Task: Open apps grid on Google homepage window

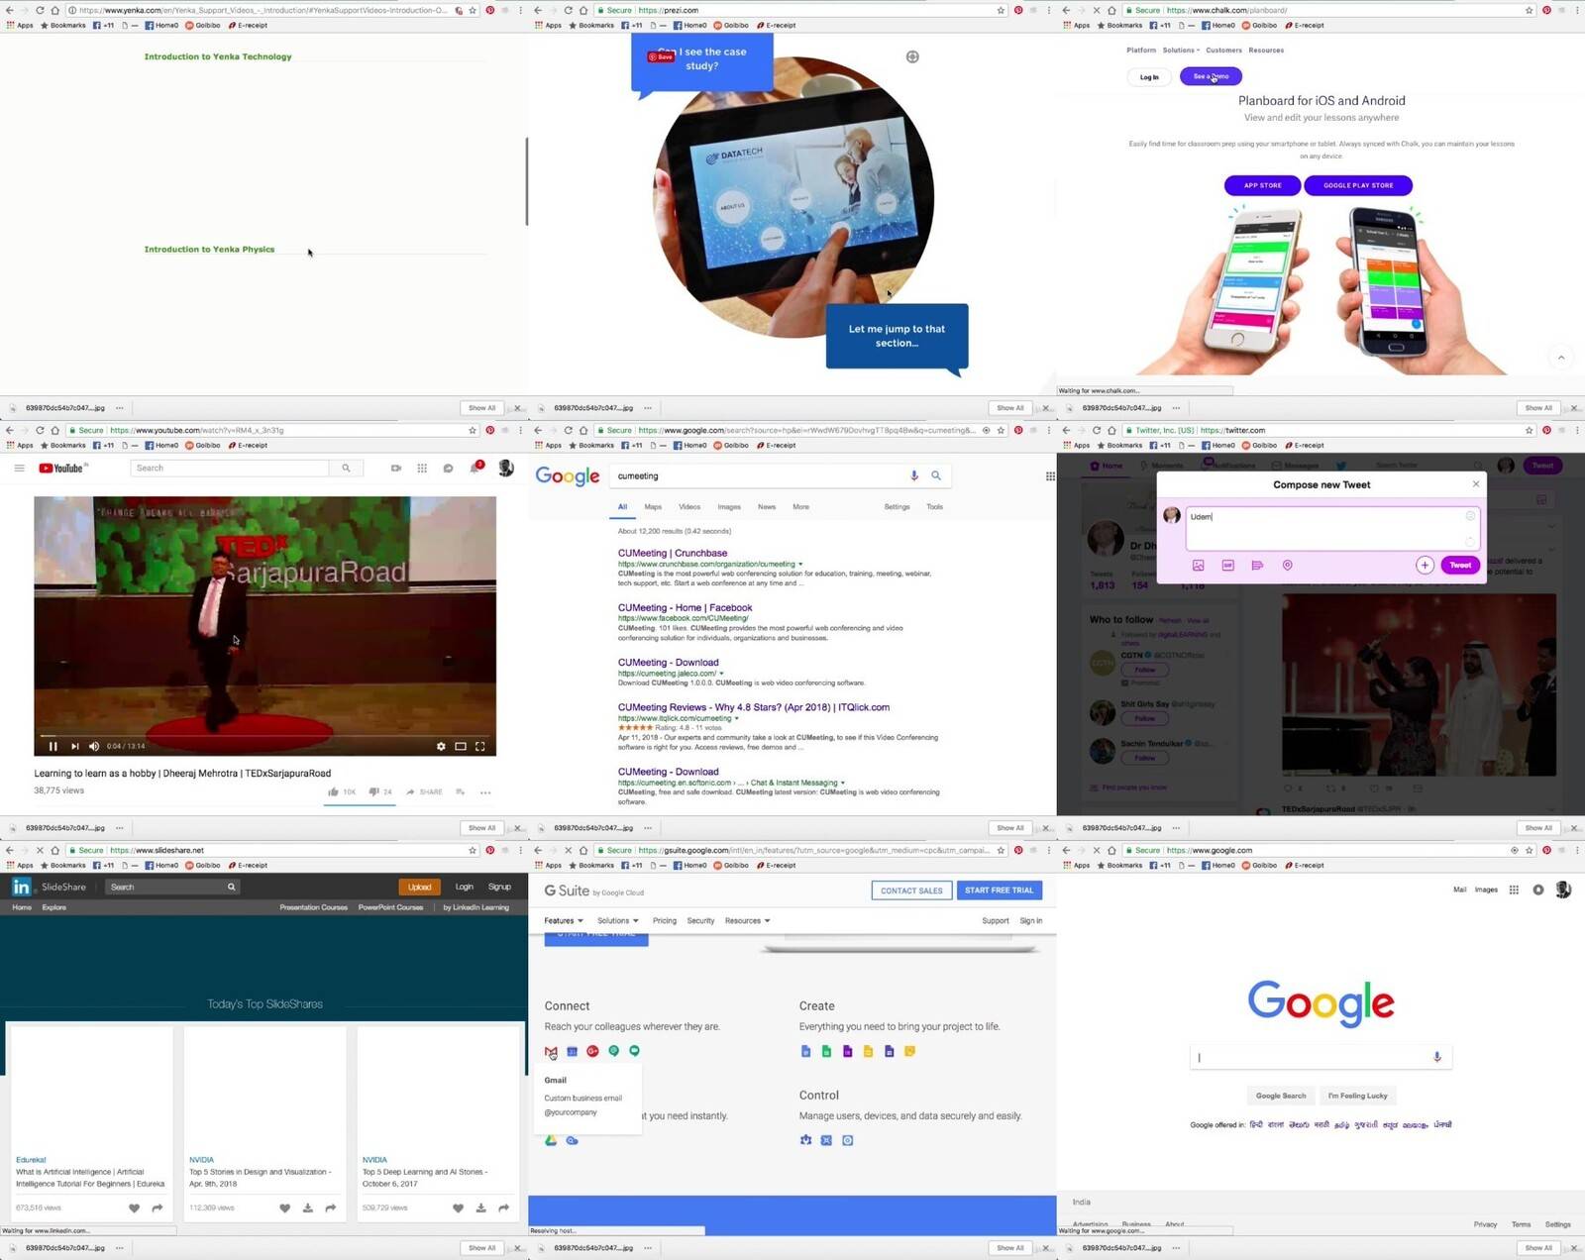Action: pos(1514,890)
